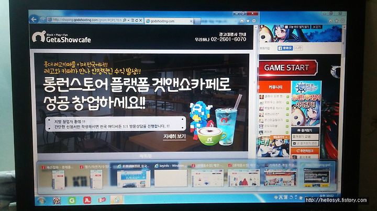The width and height of the screenshot is (377, 211).
Task: Click the front page vertical scrollbar
Action: click(x=256, y=91)
